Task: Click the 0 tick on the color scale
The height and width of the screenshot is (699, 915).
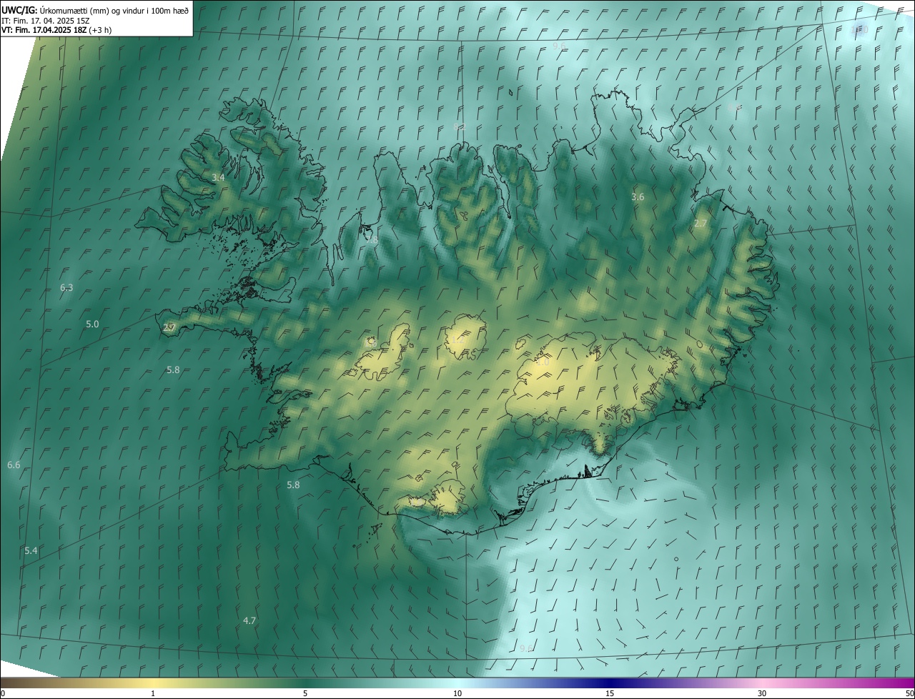Action: point(3,694)
